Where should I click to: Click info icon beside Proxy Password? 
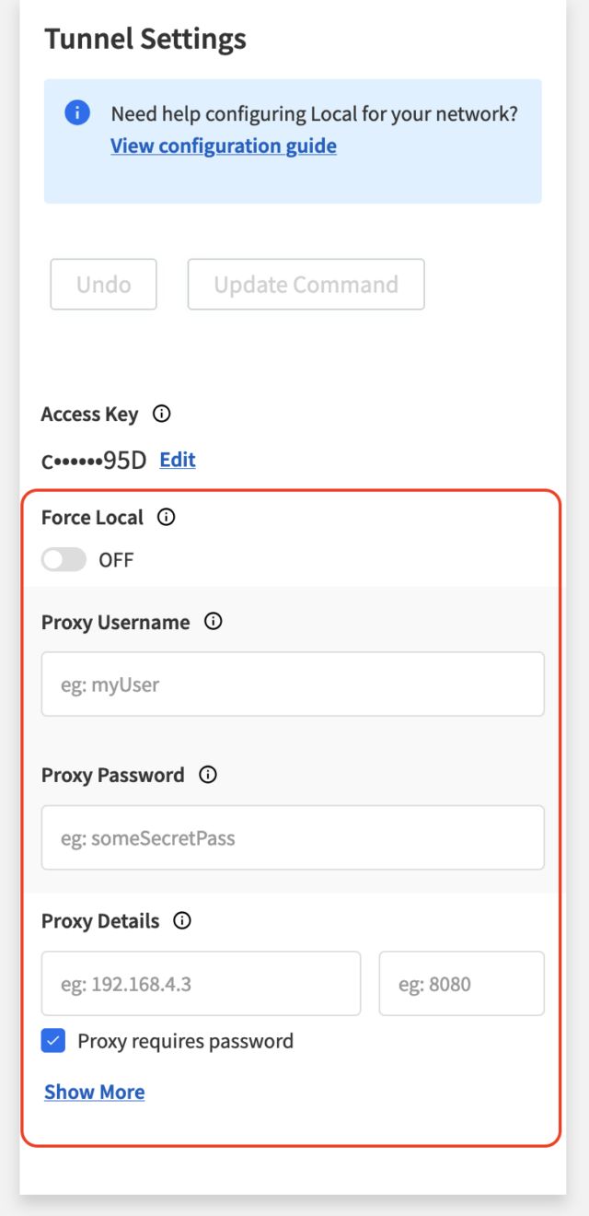coord(208,775)
